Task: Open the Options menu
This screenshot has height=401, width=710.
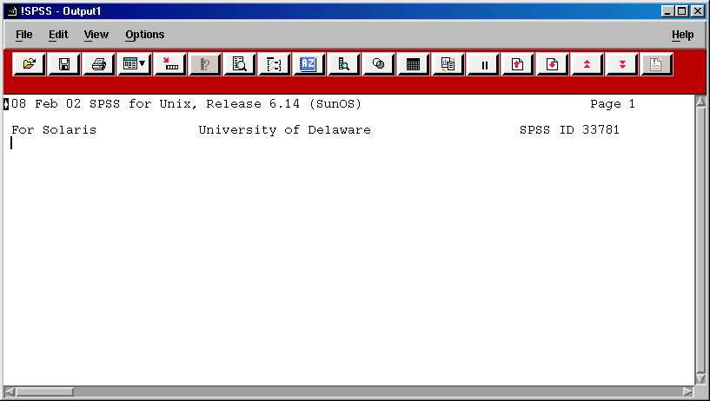Action: 144,35
